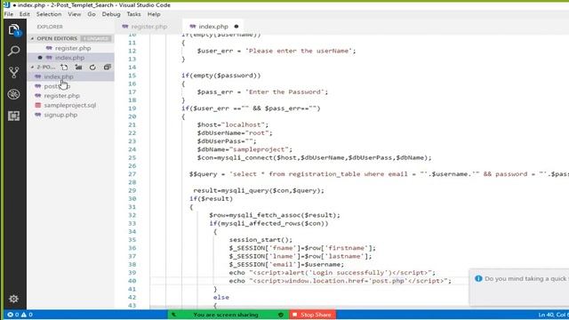Screen dimensions: 569x320
Task: Click line number 40 in the gutter
Action: click(132, 281)
